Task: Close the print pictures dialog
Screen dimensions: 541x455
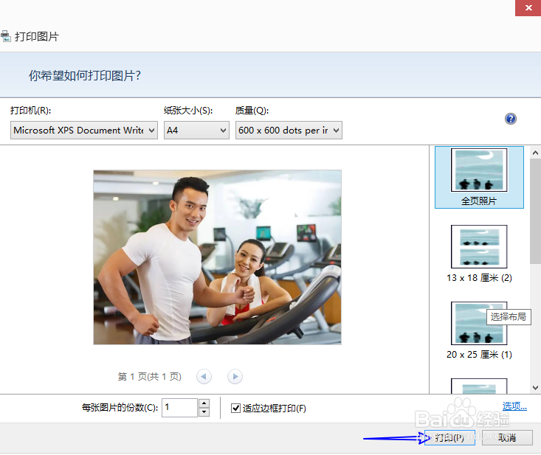Action: click(528, 7)
